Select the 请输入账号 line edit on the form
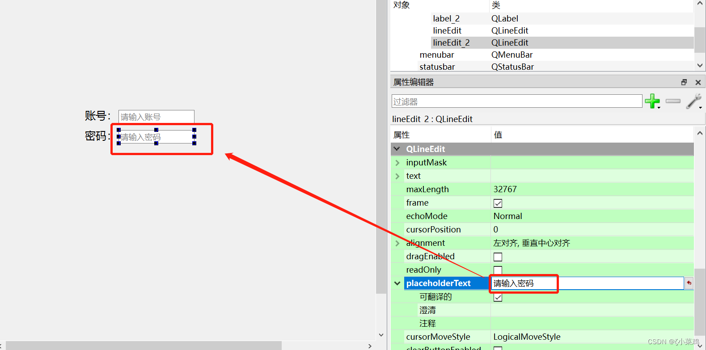Viewport: 706px width, 350px height. (156, 116)
